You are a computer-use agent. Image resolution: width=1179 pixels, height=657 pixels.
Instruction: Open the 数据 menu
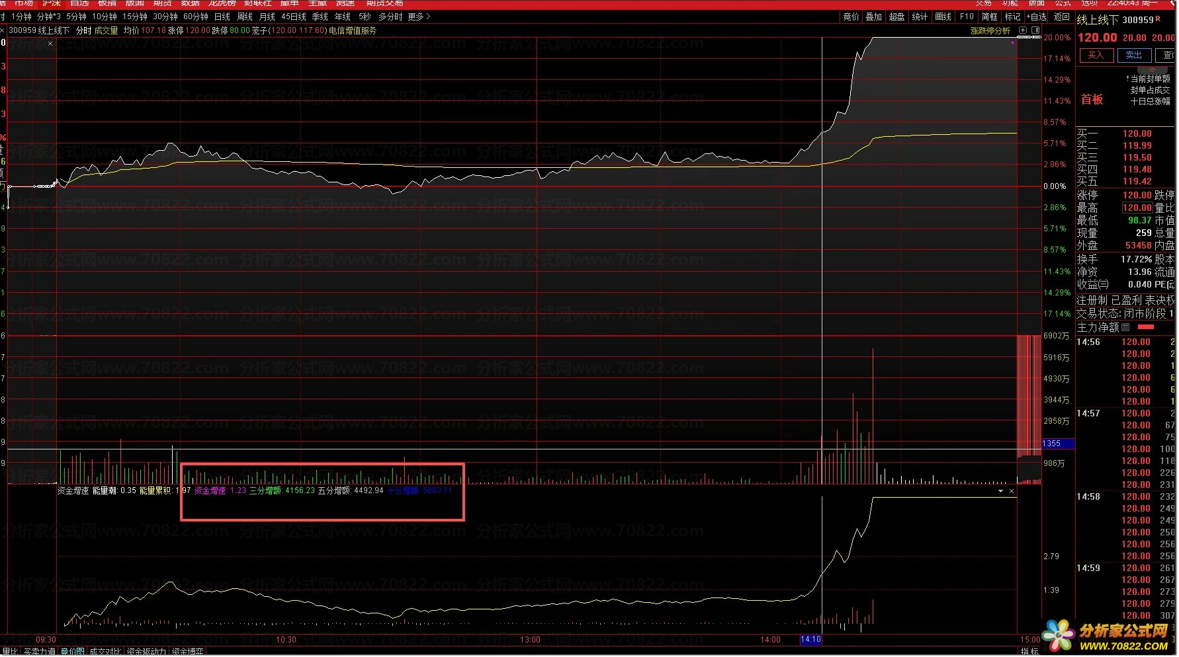tap(191, 3)
